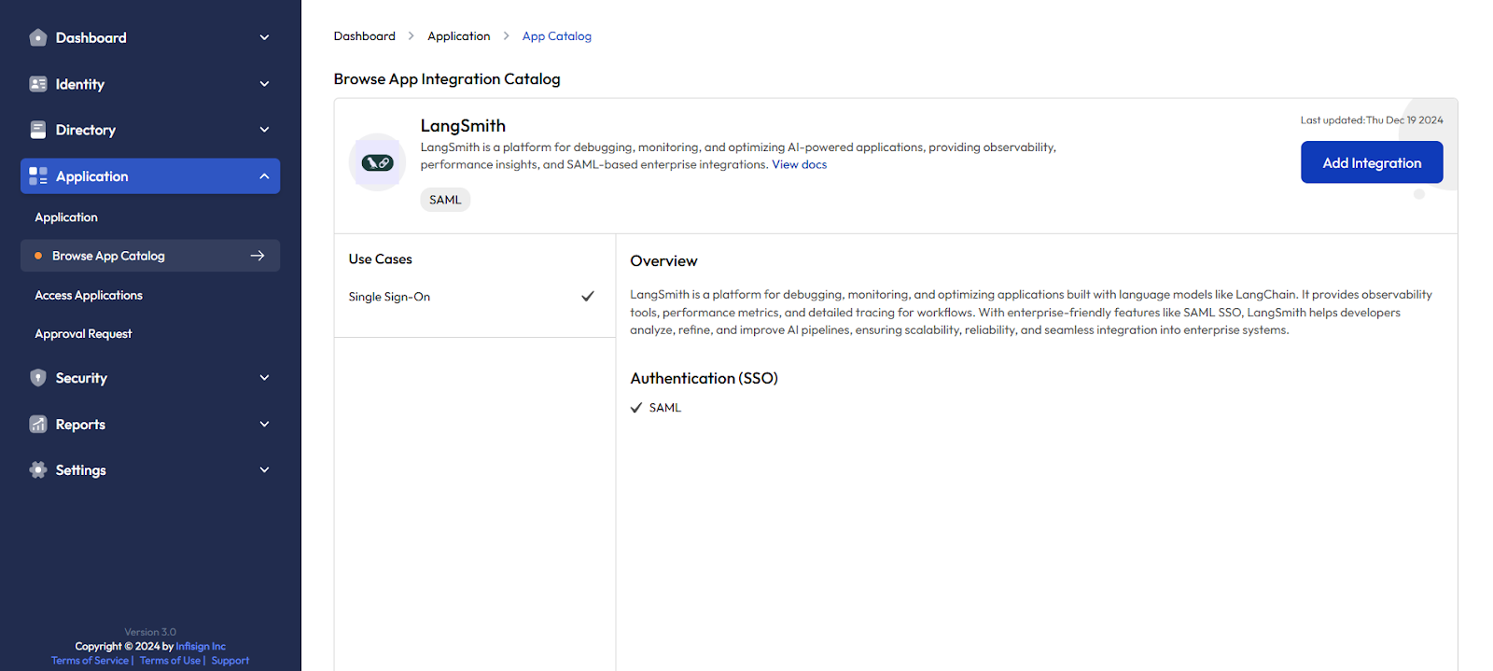The image size is (1493, 671).
Task: Expand the Identity menu chevron
Action: click(264, 84)
